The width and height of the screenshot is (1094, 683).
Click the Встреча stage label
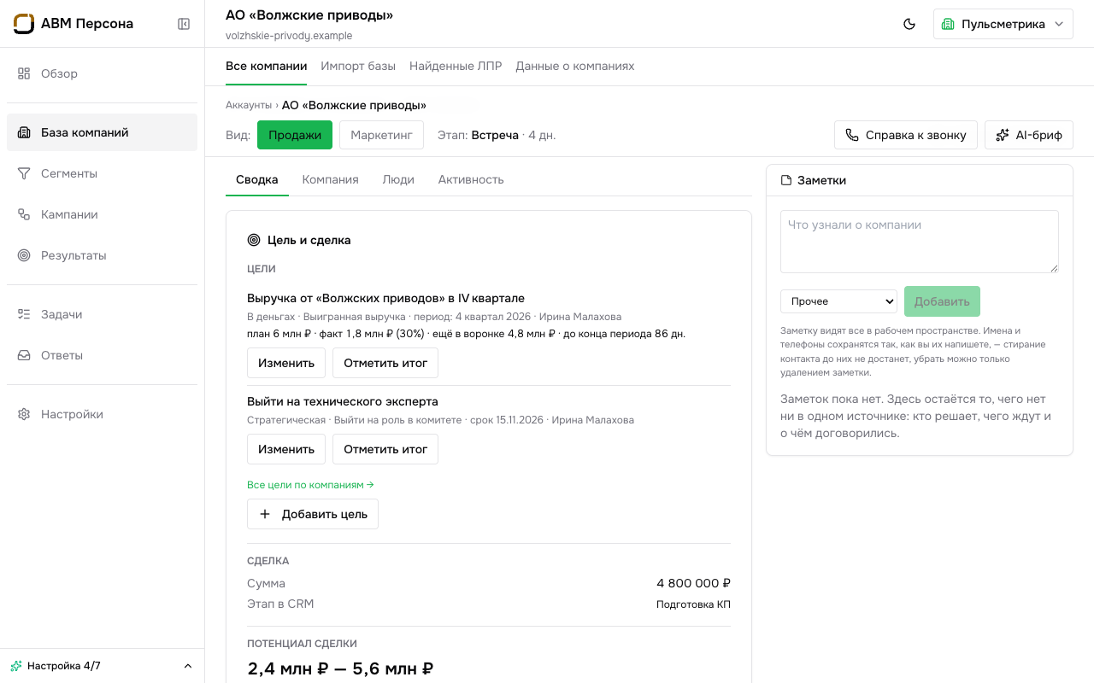(x=495, y=135)
